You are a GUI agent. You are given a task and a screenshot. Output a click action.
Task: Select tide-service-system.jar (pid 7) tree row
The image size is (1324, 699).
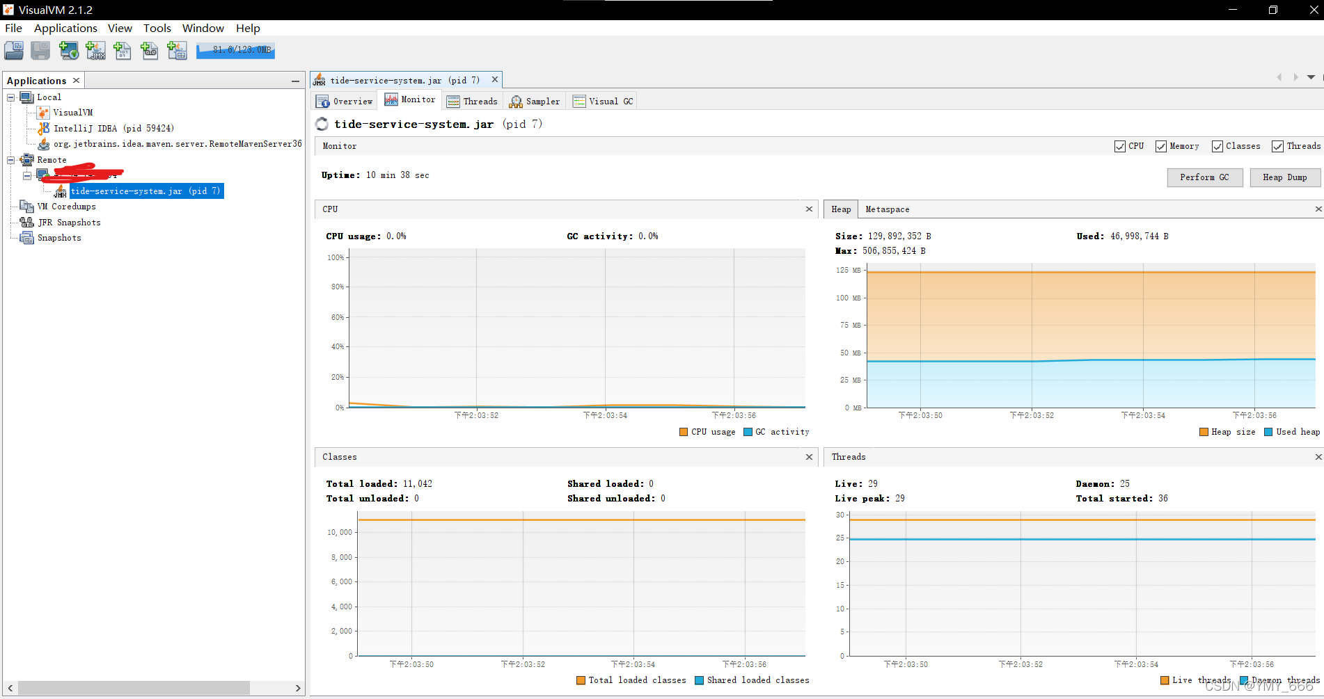click(x=146, y=191)
